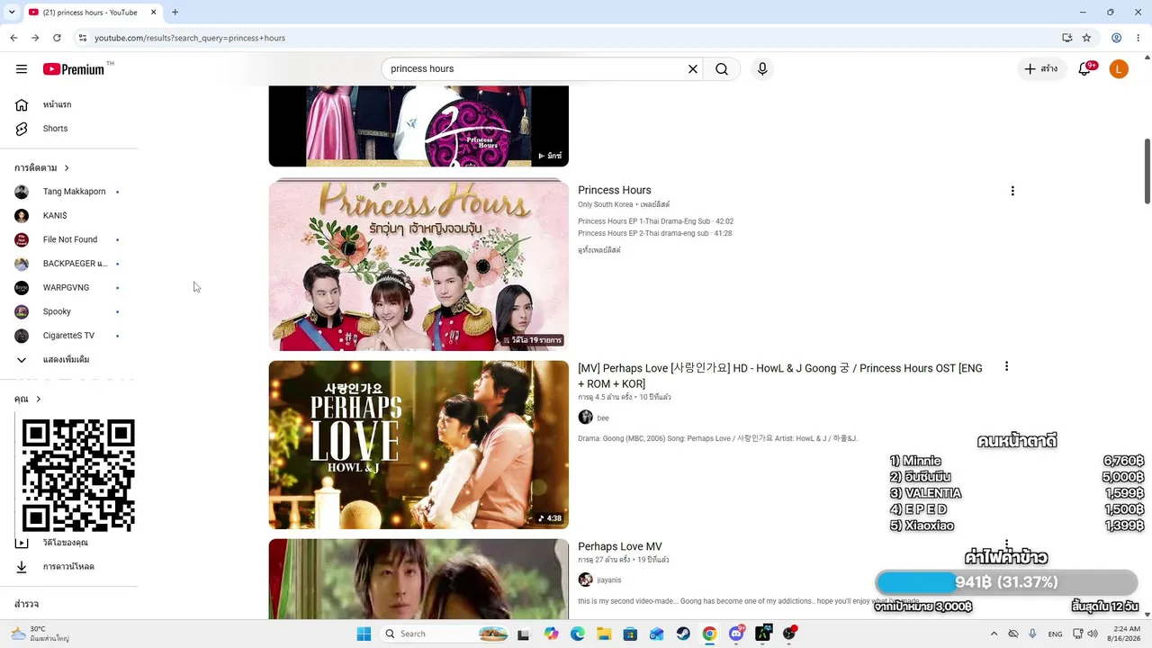Open the Only South Korea channel link

coord(606,205)
